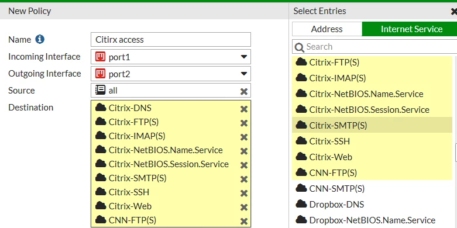Click cloud icon beside Citrix-Web in entries list
This screenshot has height=228, width=457.
301,156
